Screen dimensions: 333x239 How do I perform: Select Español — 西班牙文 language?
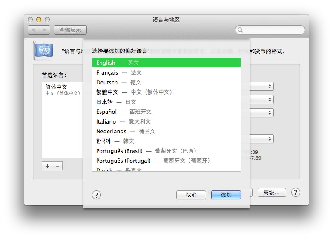tap(166, 112)
